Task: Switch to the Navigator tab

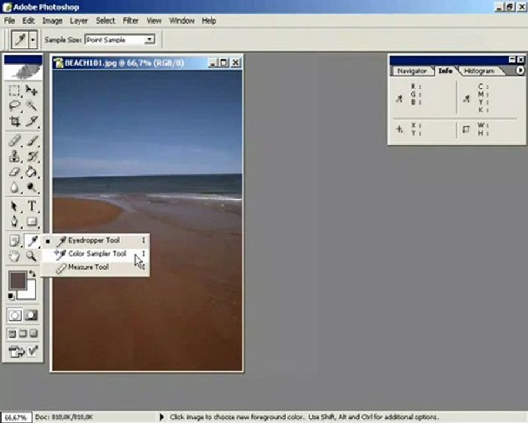Action: point(411,71)
